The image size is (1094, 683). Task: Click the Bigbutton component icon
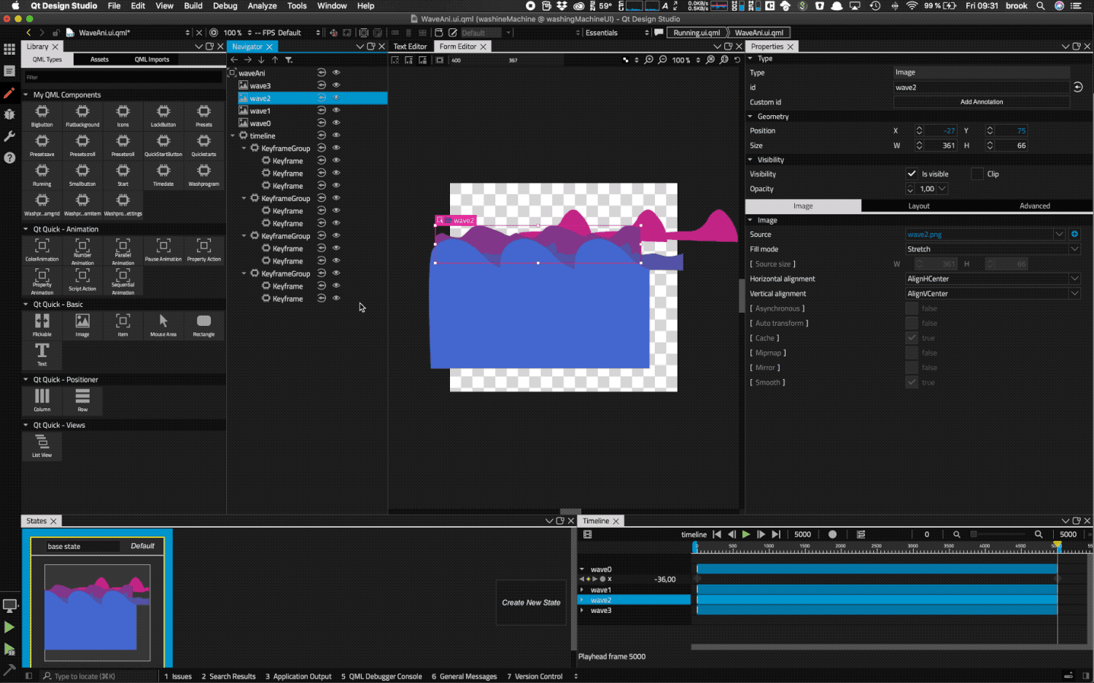42,112
